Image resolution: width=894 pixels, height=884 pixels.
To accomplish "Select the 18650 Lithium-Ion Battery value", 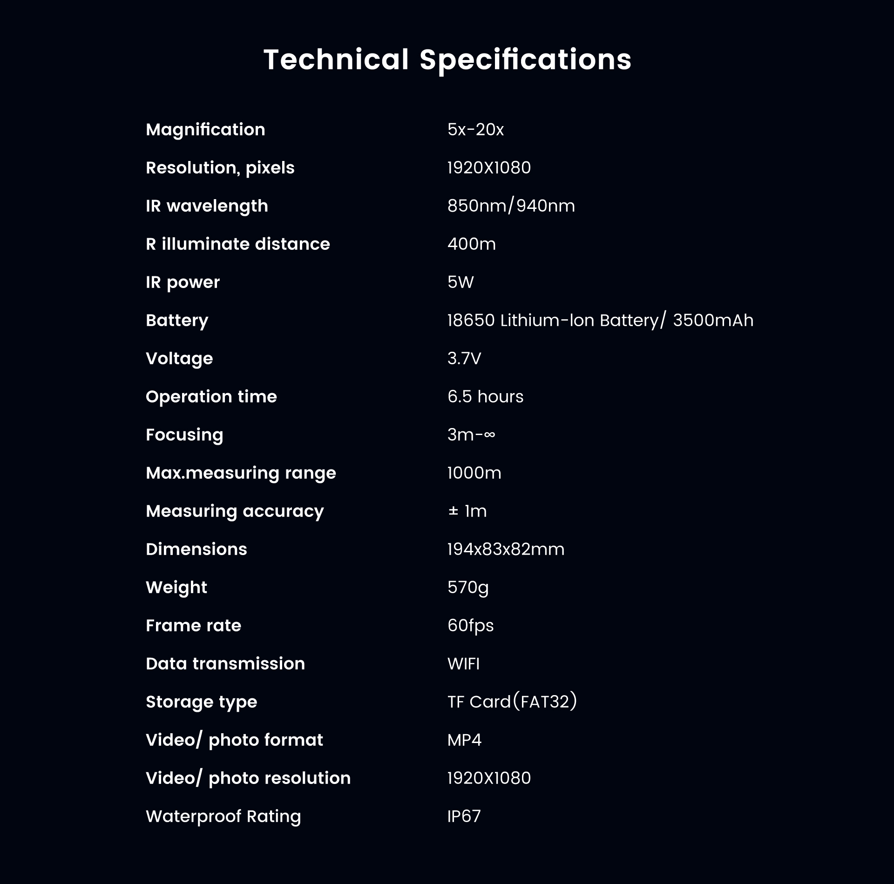I will coord(600,320).
